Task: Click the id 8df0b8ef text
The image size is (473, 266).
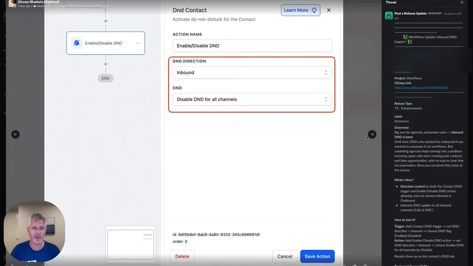Action: pos(216,235)
